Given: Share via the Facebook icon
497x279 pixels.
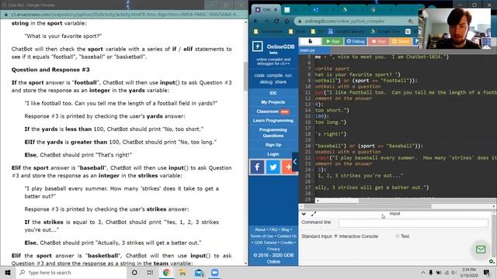Looking at the screenshot, I should (x=257, y=167).
